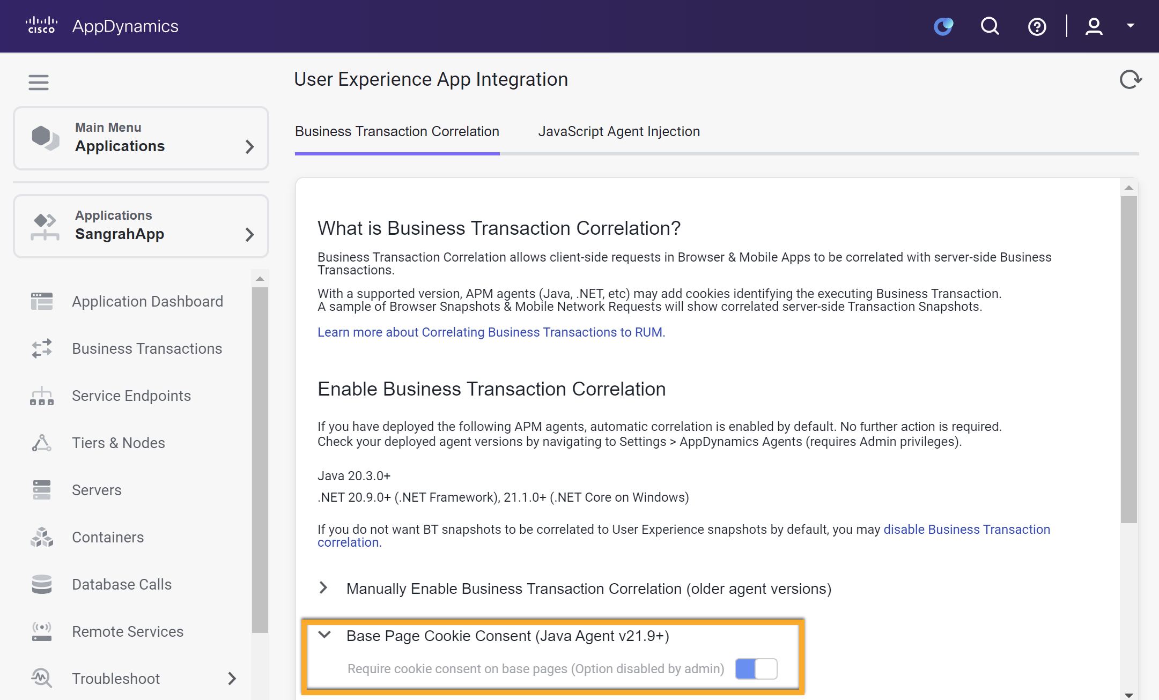Click the Service Endpoints icon
This screenshot has height=700, width=1159.
(42, 396)
